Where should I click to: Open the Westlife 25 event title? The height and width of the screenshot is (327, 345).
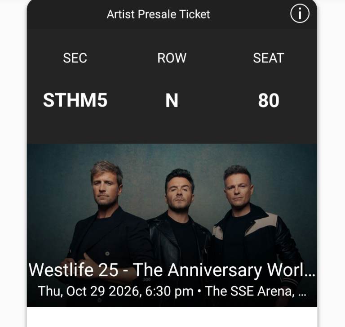[x=172, y=270]
